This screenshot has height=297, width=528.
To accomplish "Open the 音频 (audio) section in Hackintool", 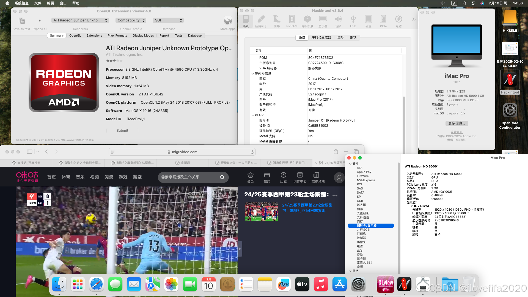I will point(338,21).
